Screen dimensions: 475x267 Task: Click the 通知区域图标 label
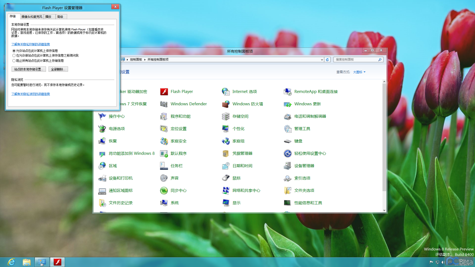click(x=121, y=191)
